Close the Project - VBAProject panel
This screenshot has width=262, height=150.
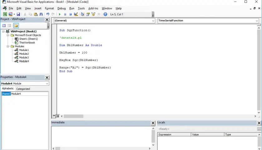tap(47, 20)
